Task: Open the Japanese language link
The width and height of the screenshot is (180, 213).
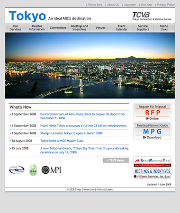Action: click(x=129, y=5)
